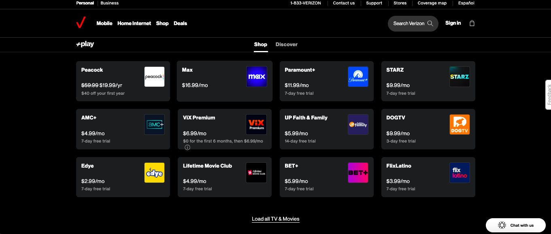Open the Feedback side tab
The width and height of the screenshot is (551, 234).
click(548, 95)
